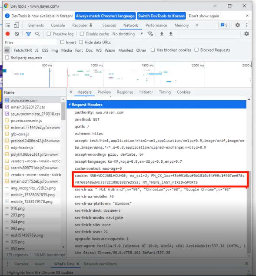Clear the network log
Viewport: 256px width, 276px height.
point(17,34)
